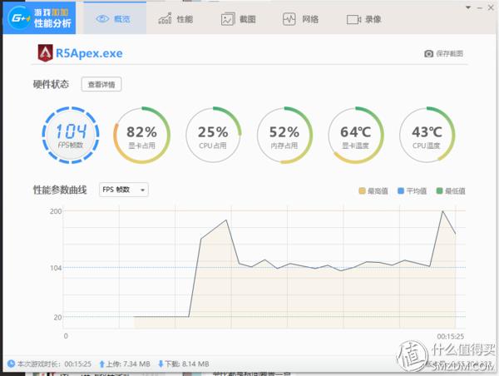Minimize the performance analysis window
Image resolution: width=499 pixels, height=376 pixels.
pos(480,7)
